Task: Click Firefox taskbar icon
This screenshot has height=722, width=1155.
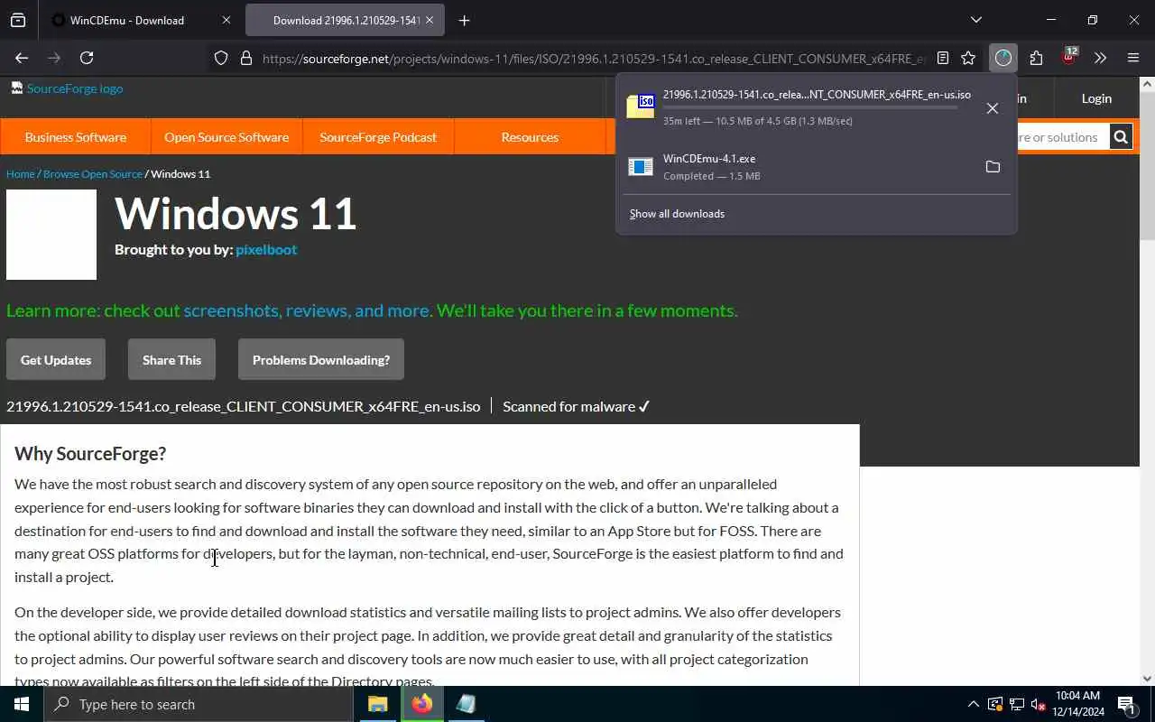Action: tap(422, 704)
